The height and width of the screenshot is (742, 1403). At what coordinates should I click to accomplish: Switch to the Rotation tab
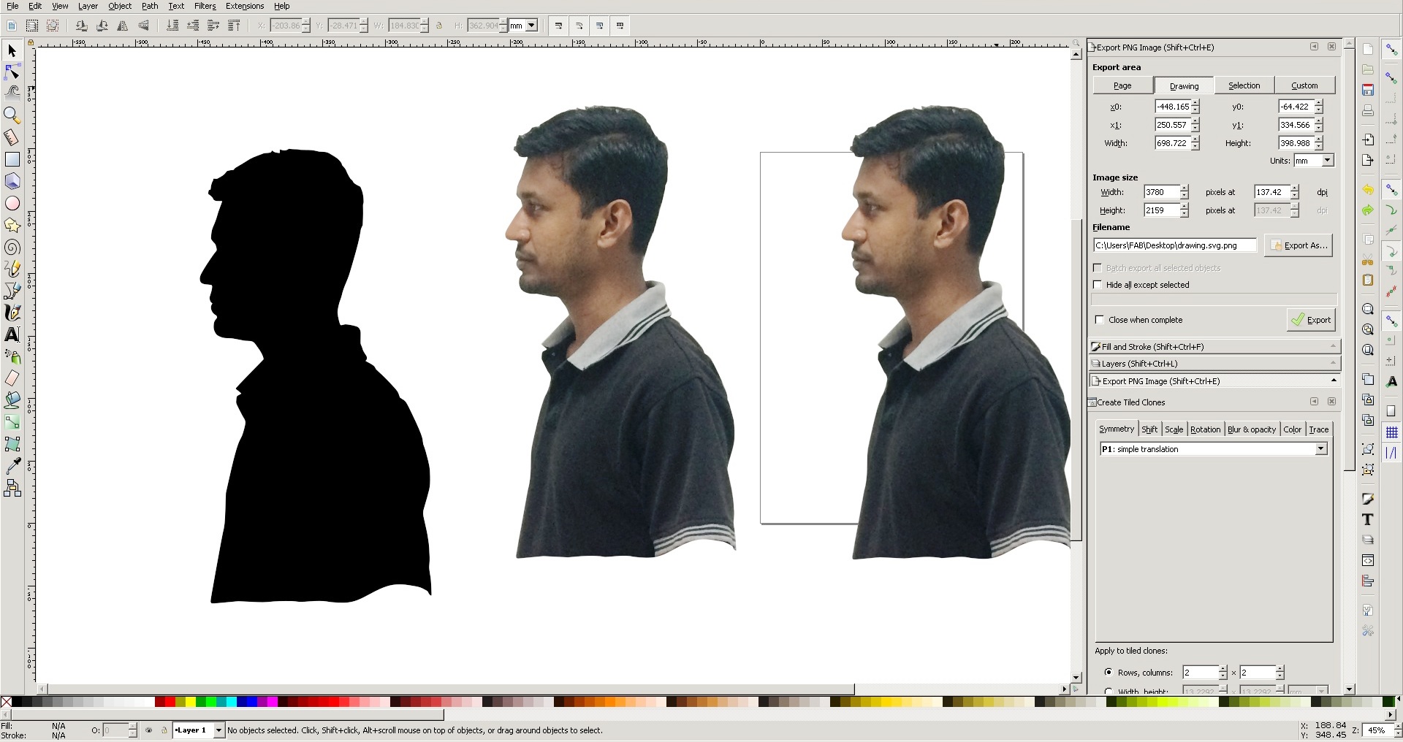[x=1205, y=429]
